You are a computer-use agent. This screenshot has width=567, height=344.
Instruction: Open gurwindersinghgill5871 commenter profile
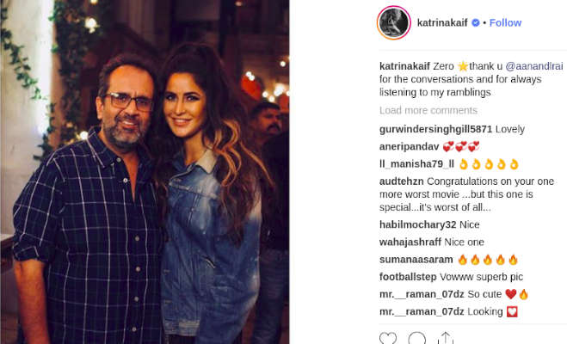coord(435,129)
